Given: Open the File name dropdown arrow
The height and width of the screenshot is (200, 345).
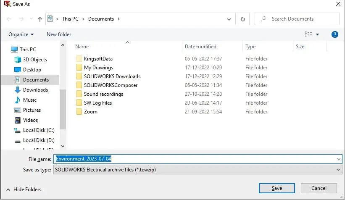Looking at the screenshot, I should click(338, 159).
